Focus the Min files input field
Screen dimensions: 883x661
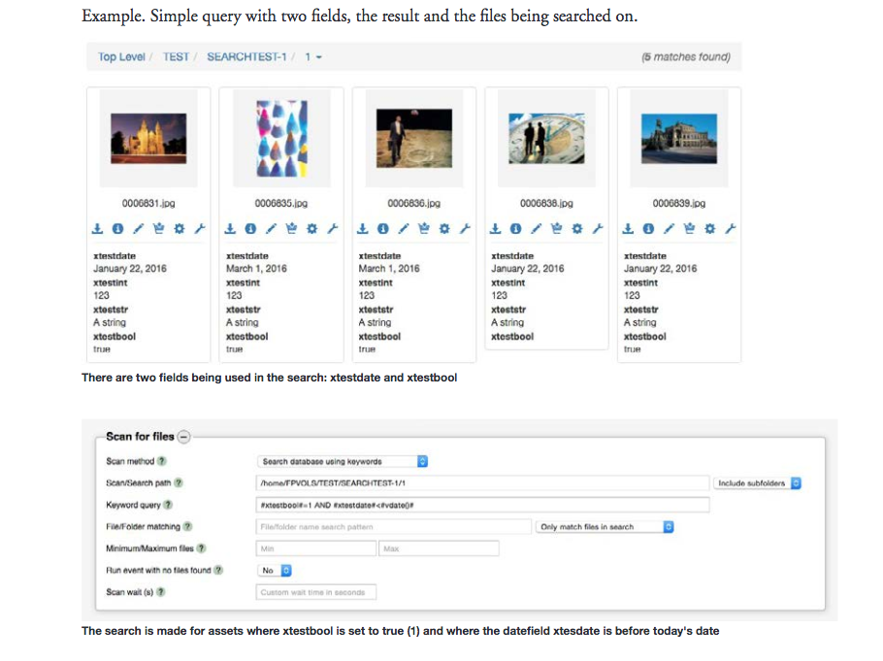315,548
